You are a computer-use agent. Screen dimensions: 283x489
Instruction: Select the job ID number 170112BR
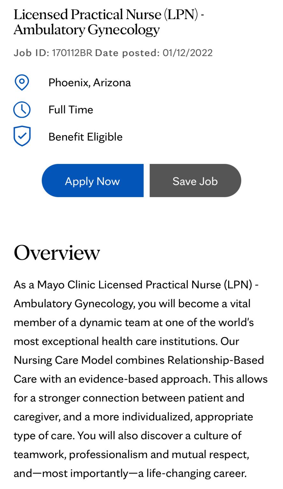click(72, 53)
